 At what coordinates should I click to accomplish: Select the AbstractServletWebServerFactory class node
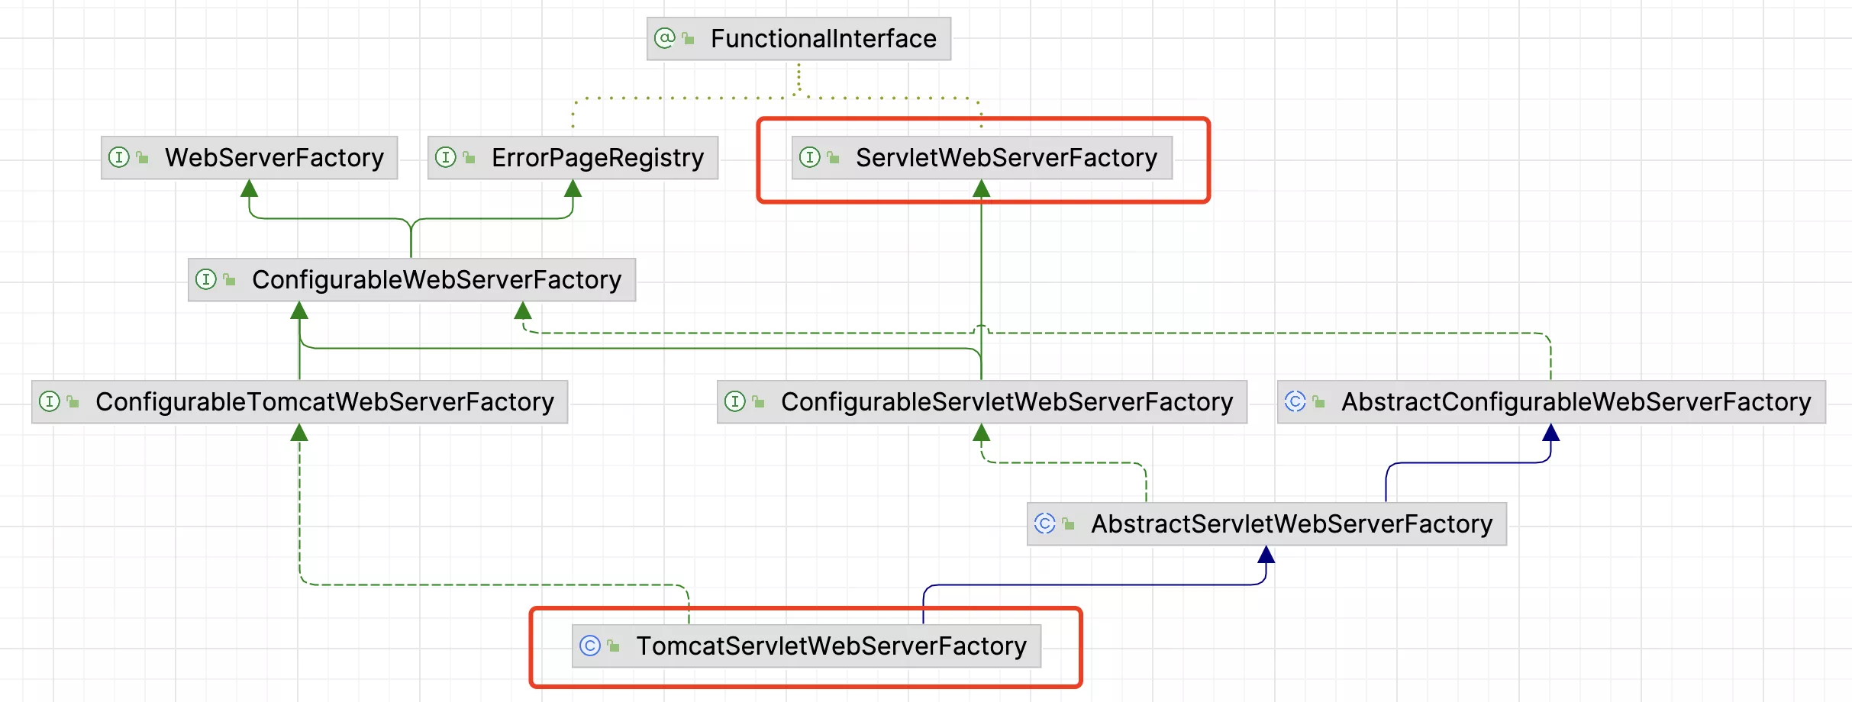(x=1266, y=524)
